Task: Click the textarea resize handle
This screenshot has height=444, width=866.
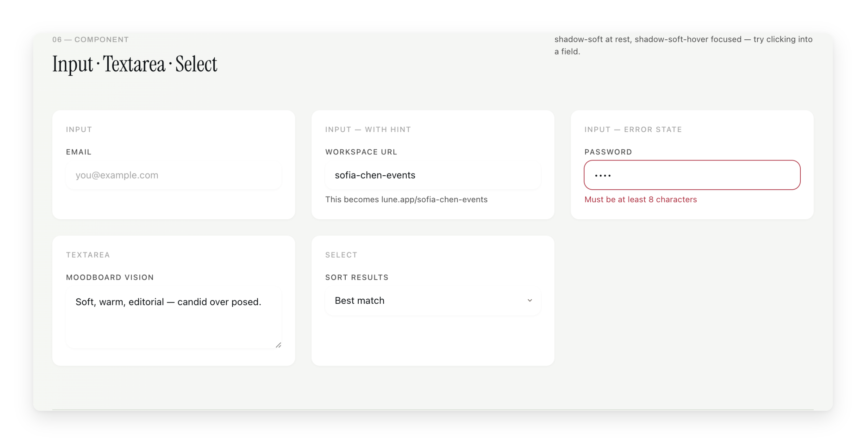Action: (278, 345)
